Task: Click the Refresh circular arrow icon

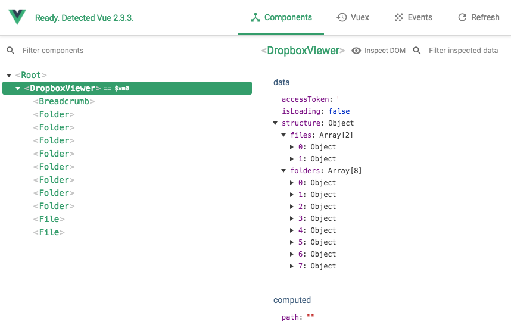Action: click(x=462, y=17)
